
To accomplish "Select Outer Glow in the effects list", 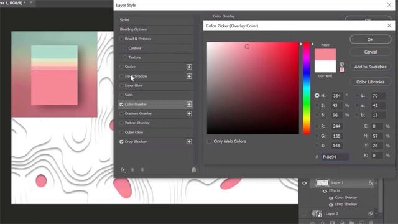I will [134, 133].
